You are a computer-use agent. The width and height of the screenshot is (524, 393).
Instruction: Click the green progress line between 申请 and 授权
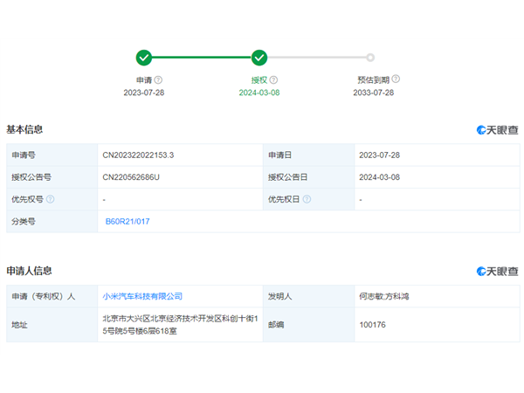point(202,58)
